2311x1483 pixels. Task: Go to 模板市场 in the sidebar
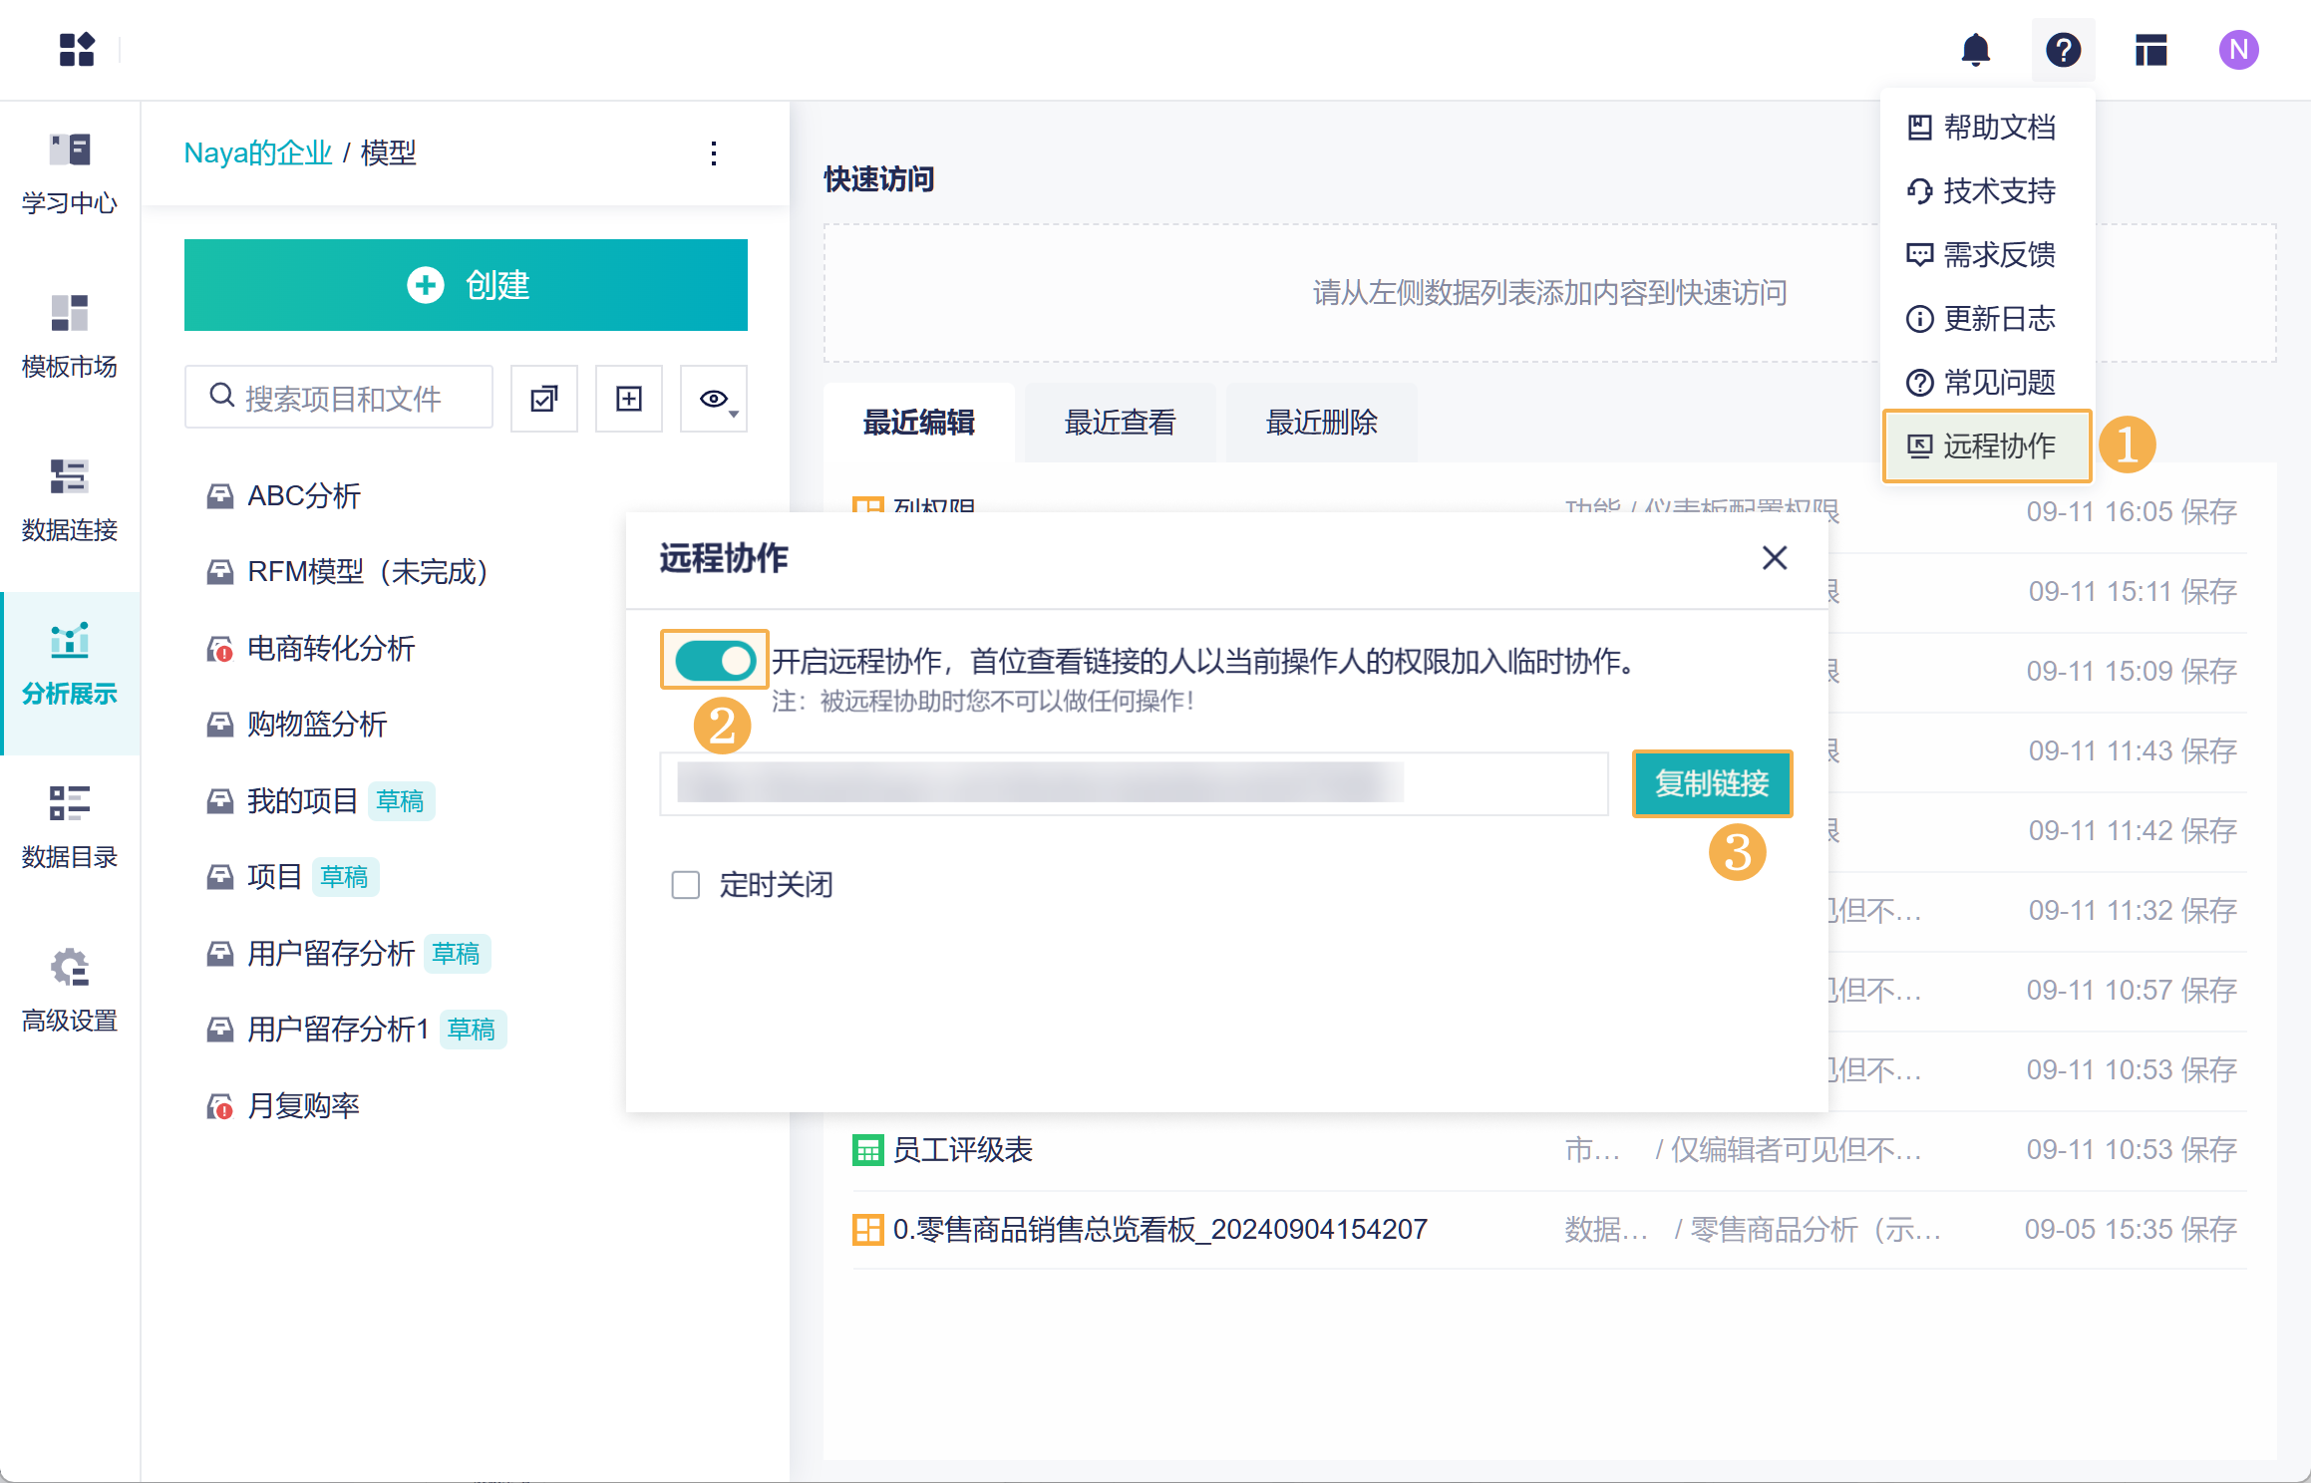pyautogui.click(x=70, y=337)
